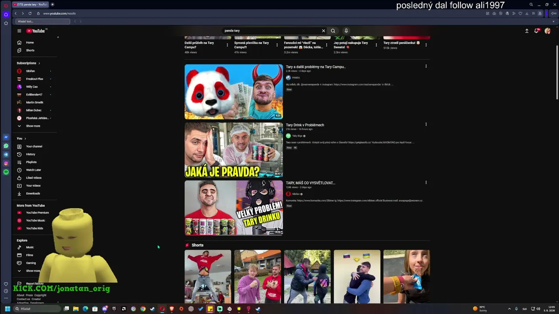This screenshot has width=559, height=314.
Task: Open File Explorer from the taskbar
Action: (76, 309)
